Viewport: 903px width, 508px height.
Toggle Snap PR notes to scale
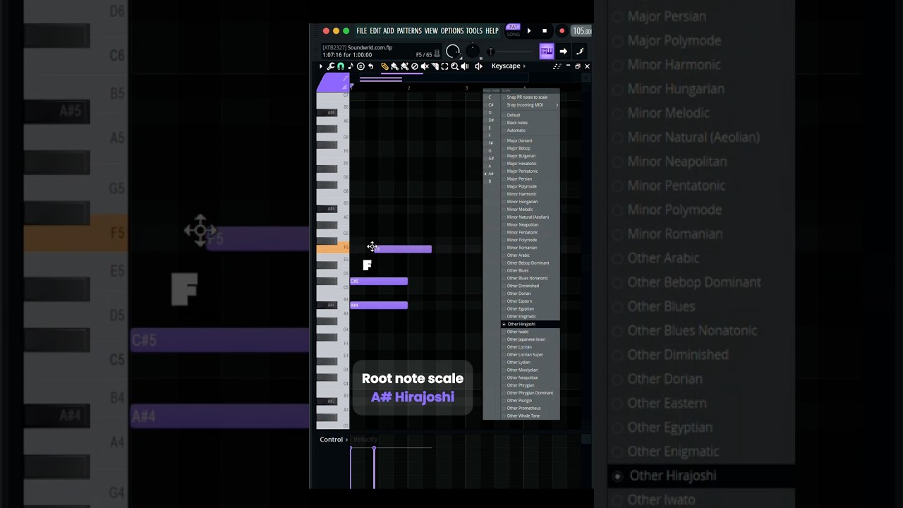(x=527, y=97)
